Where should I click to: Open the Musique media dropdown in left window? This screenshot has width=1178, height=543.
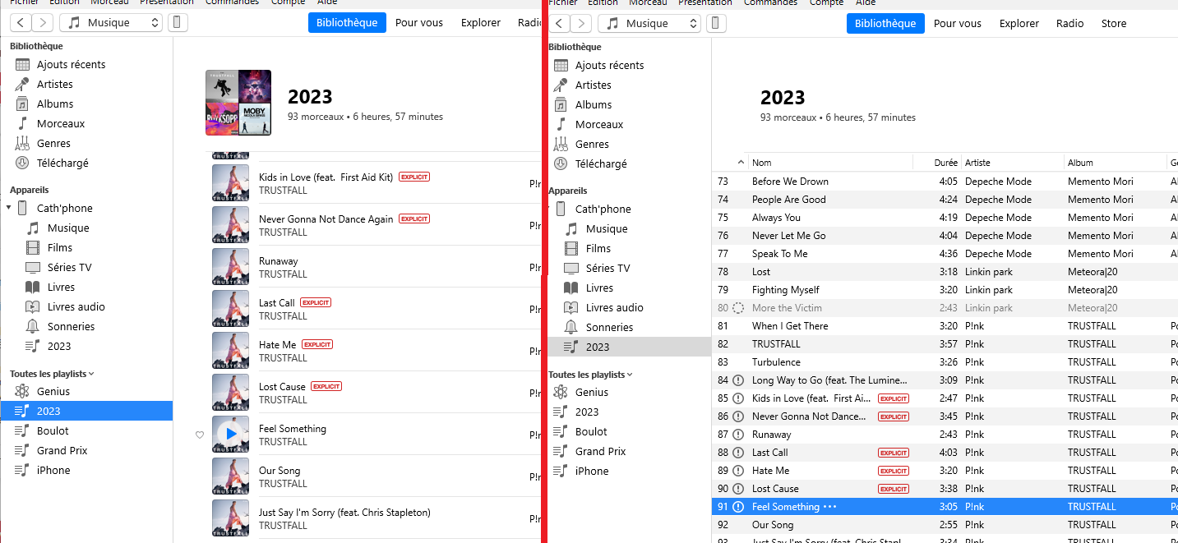click(x=111, y=23)
